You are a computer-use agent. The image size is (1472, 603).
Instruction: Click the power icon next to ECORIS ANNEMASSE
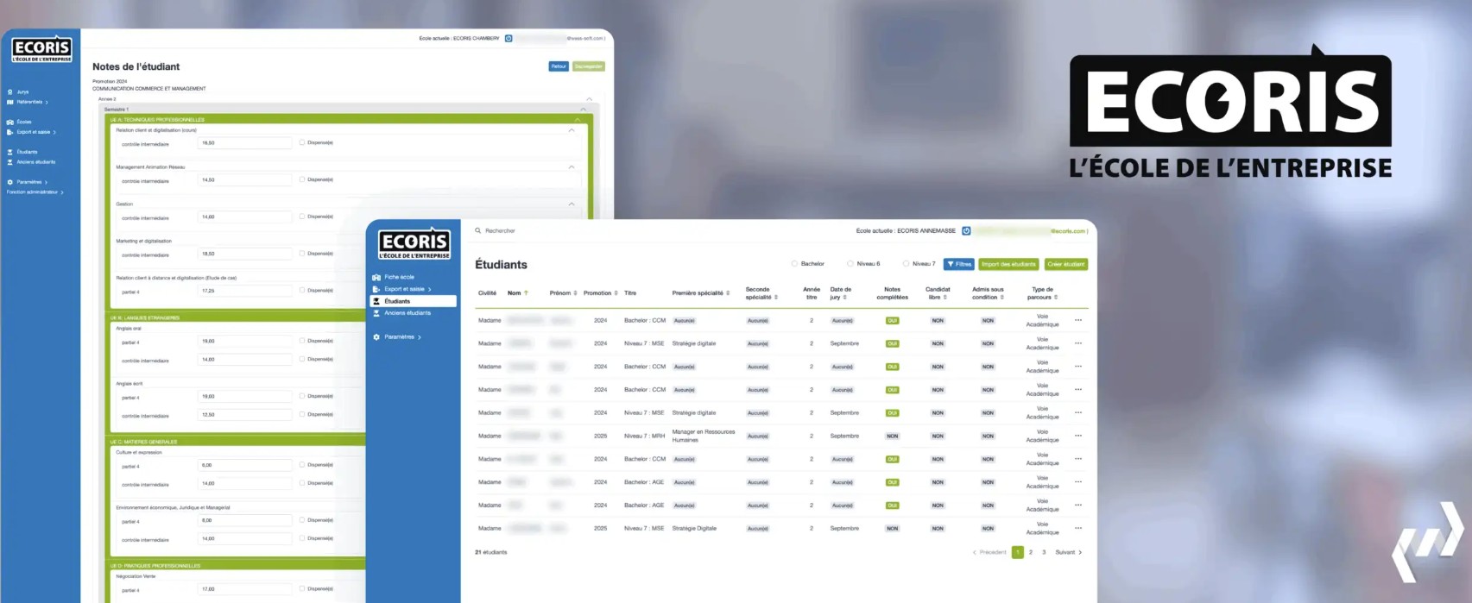tap(966, 231)
